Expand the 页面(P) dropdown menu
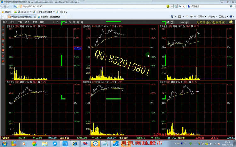 point(201,16)
